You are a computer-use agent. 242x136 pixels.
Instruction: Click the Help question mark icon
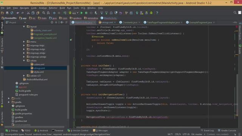[x=157, y=13]
